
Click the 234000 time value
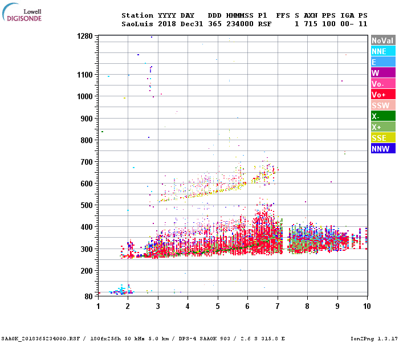tap(240, 24)
